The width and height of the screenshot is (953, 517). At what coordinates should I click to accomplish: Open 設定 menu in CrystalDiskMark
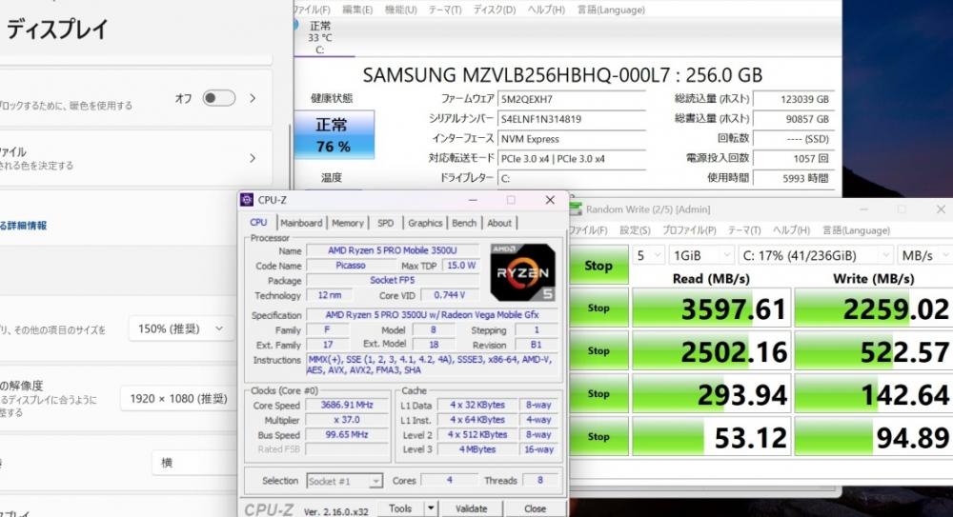click(x=635, y=230)
